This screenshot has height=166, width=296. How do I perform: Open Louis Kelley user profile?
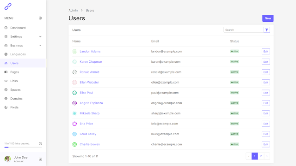(x=88, y=134)
